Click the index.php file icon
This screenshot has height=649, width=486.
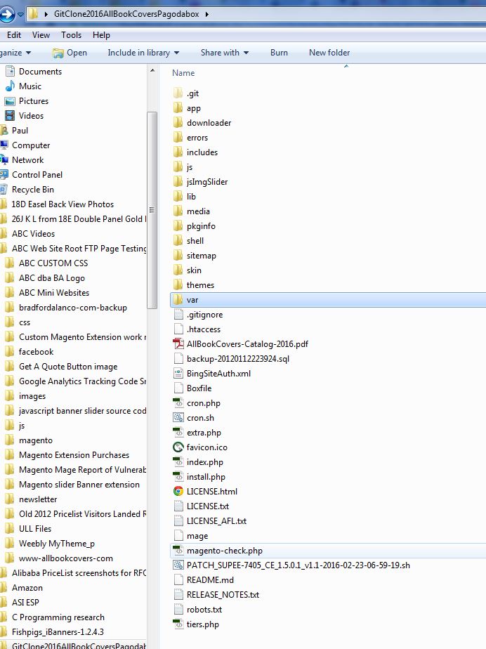point(178,462)
